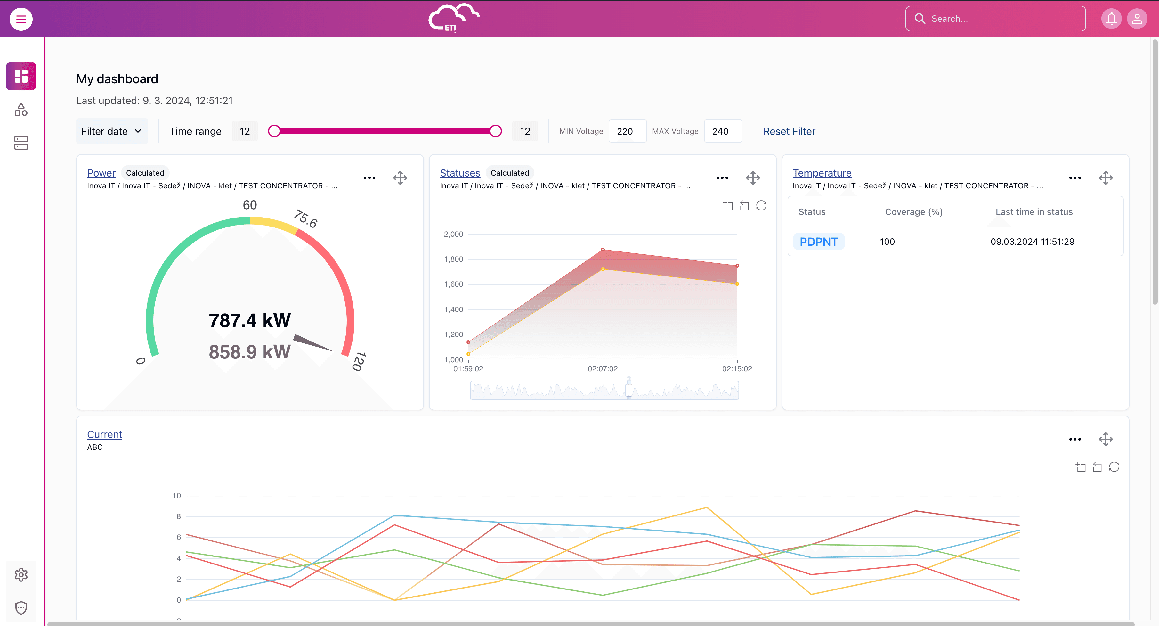The image size is (1159, 626).
Task: Click zoom reset on Current chart
Action: coord(1097,467)
